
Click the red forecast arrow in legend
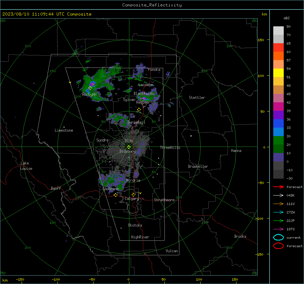coord(278,187)
